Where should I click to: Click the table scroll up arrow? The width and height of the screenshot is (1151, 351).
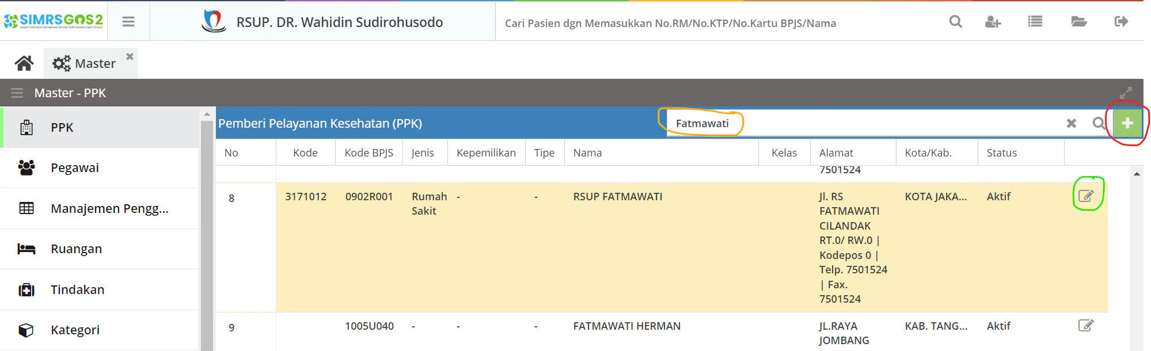(1137, 174)
